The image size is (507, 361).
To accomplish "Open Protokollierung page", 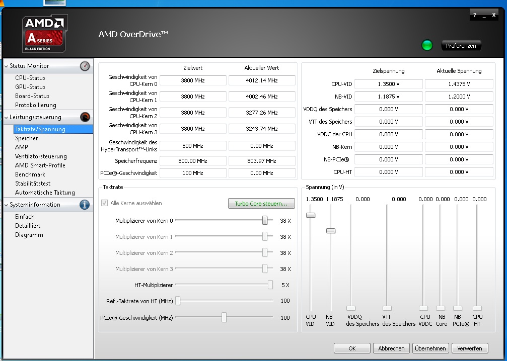I will 36,105.
